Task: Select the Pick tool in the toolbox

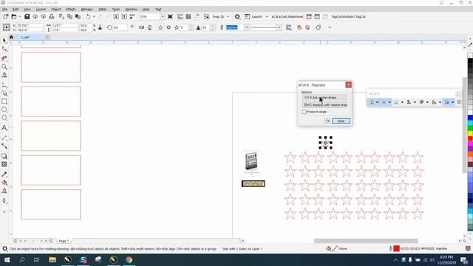Action: 4,41
